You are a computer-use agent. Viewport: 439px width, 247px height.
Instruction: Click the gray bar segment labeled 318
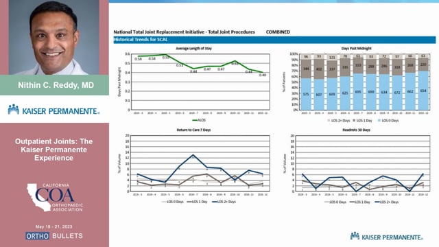[x=397, y=67]
